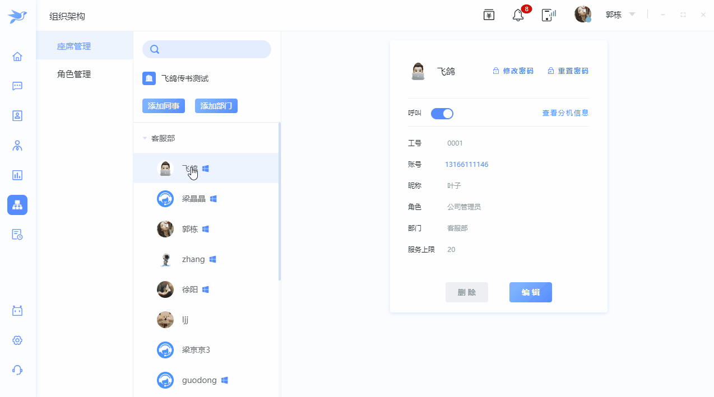
Task: Click the yen billing icon
Action: pos(489,15)
